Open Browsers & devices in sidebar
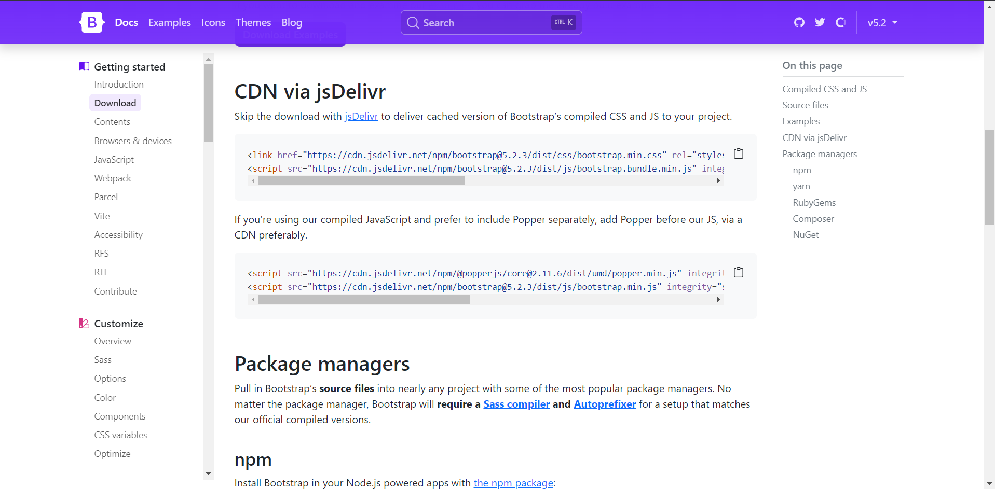The width and height of the screenshot is (995, 489). point(133,141)
